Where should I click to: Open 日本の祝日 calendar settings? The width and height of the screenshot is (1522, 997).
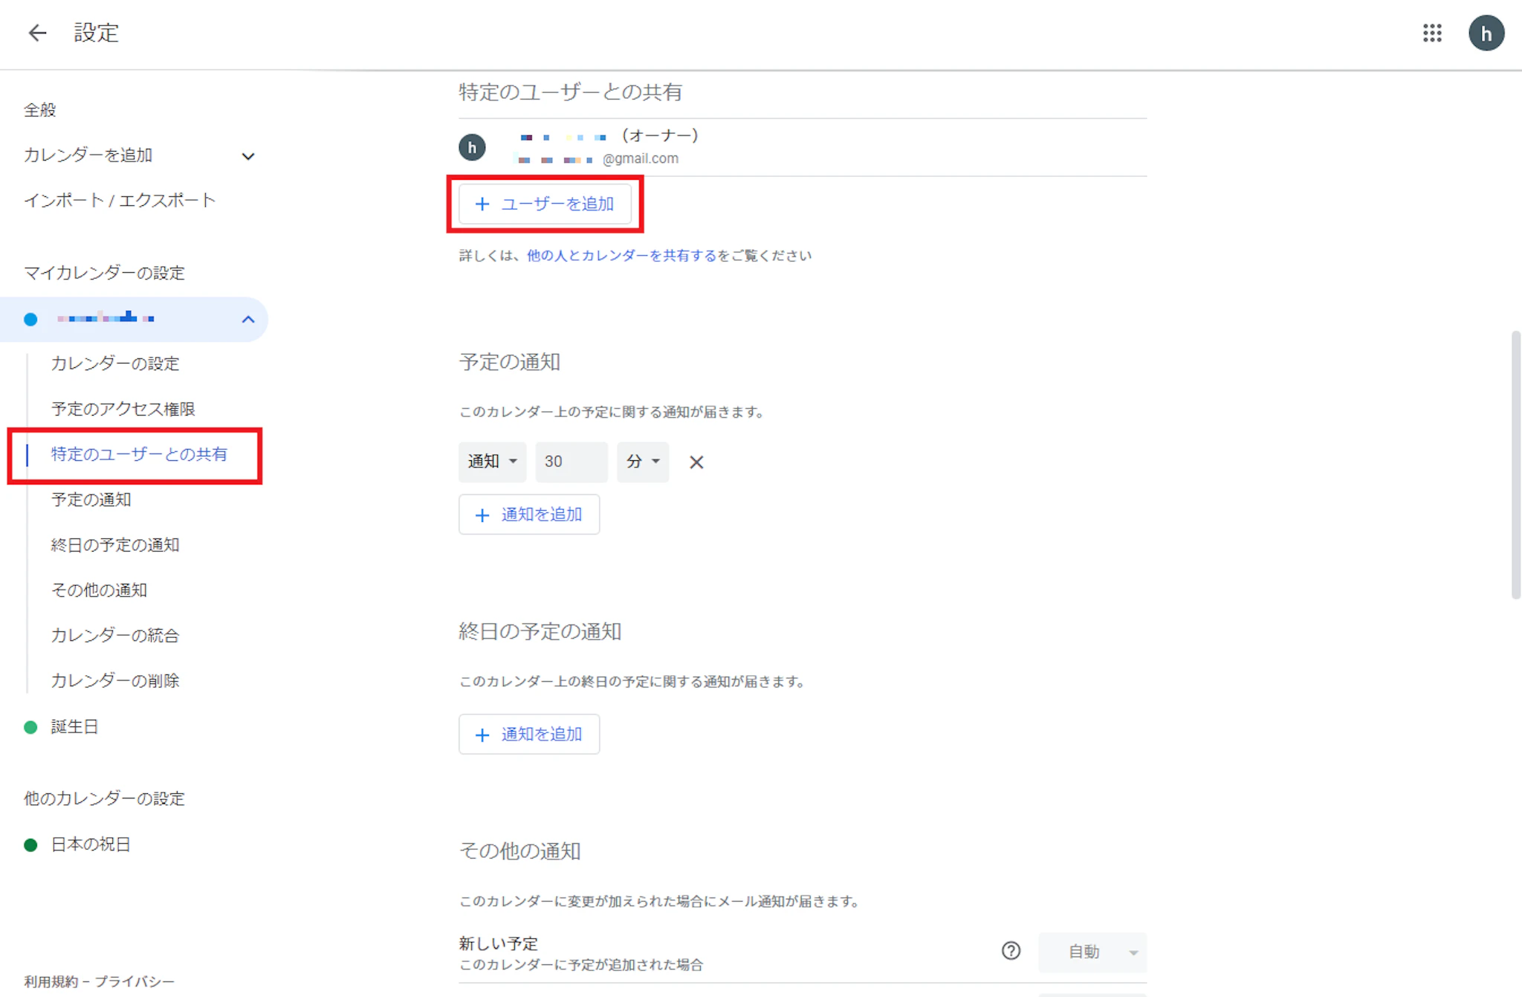tap(91, 845)
